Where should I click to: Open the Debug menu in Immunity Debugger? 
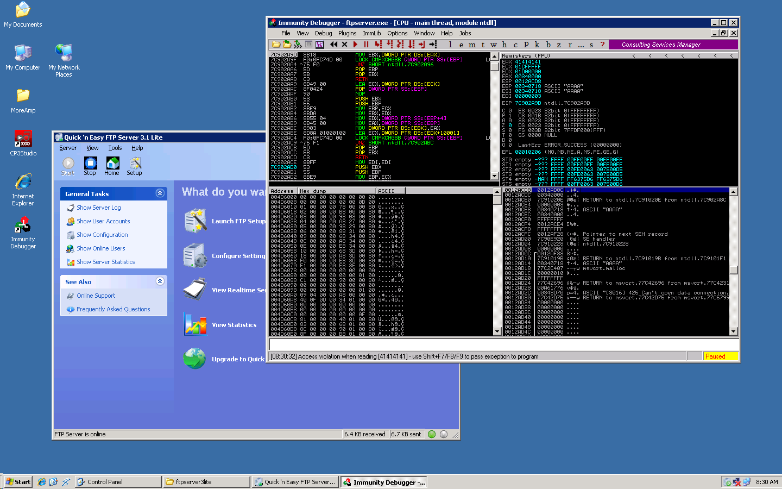click(x=324, y=33)
